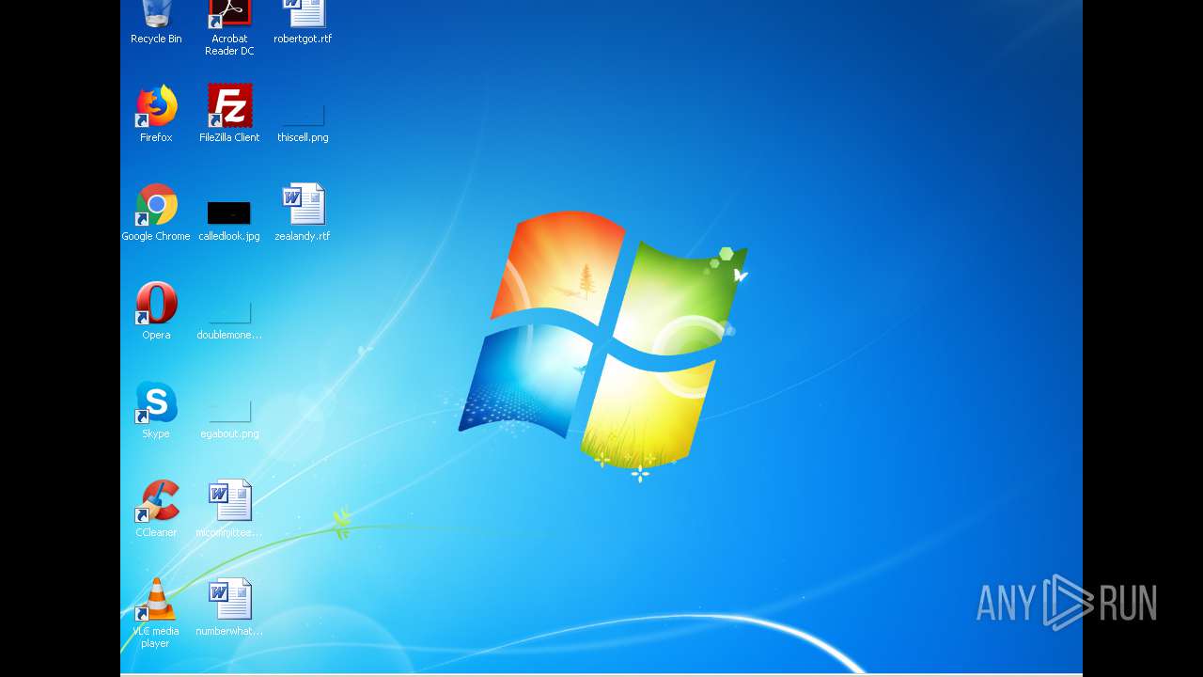Open the Firefox shortcut
The height and width of the screenshot is (677, 1203).
(x=156, y=106)
